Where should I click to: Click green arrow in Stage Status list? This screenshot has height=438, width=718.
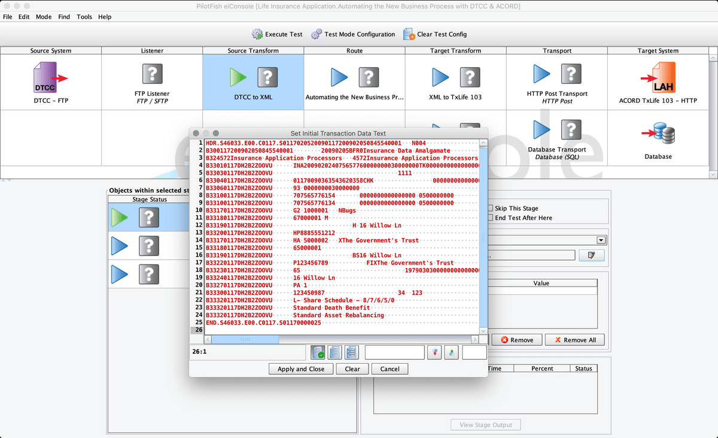[x=120, y=218]
